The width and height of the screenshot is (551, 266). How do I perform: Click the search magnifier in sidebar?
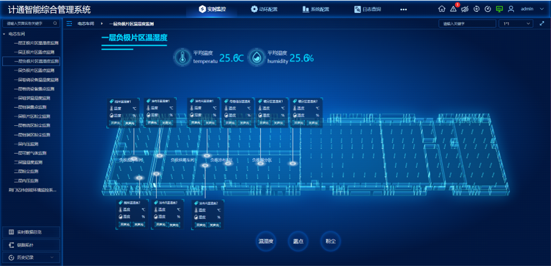pyautogui.click(x=56, y=24)
